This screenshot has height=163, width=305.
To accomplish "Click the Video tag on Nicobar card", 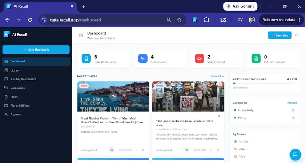I will pyautogui.click(x=84, y=86).
